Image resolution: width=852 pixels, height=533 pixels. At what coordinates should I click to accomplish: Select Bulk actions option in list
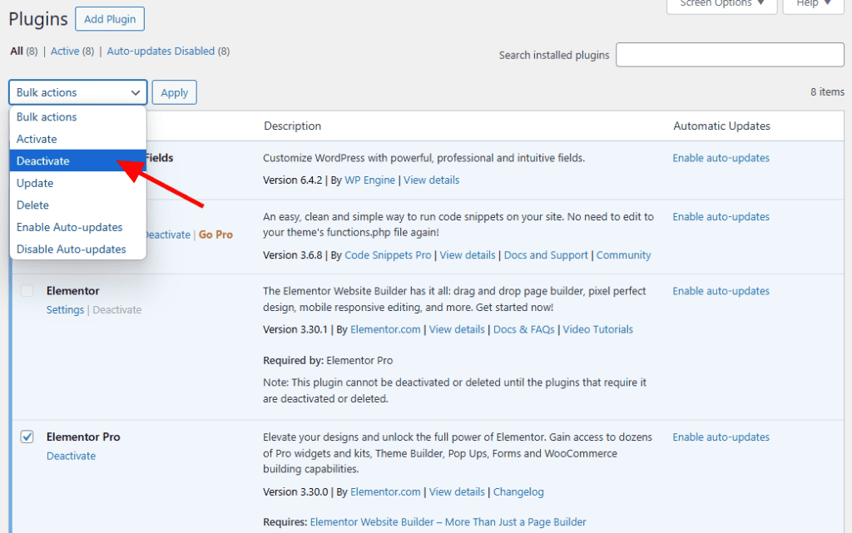click(x=77, y=116)
